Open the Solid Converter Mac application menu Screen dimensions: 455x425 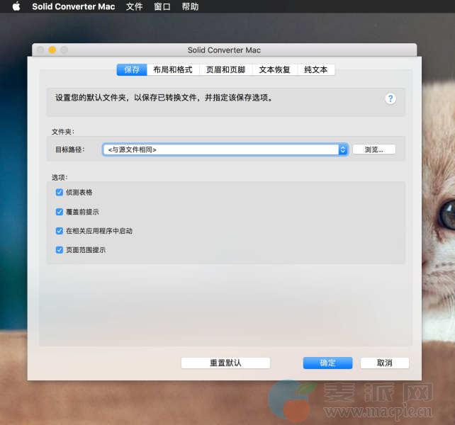[x=74, y=7]
